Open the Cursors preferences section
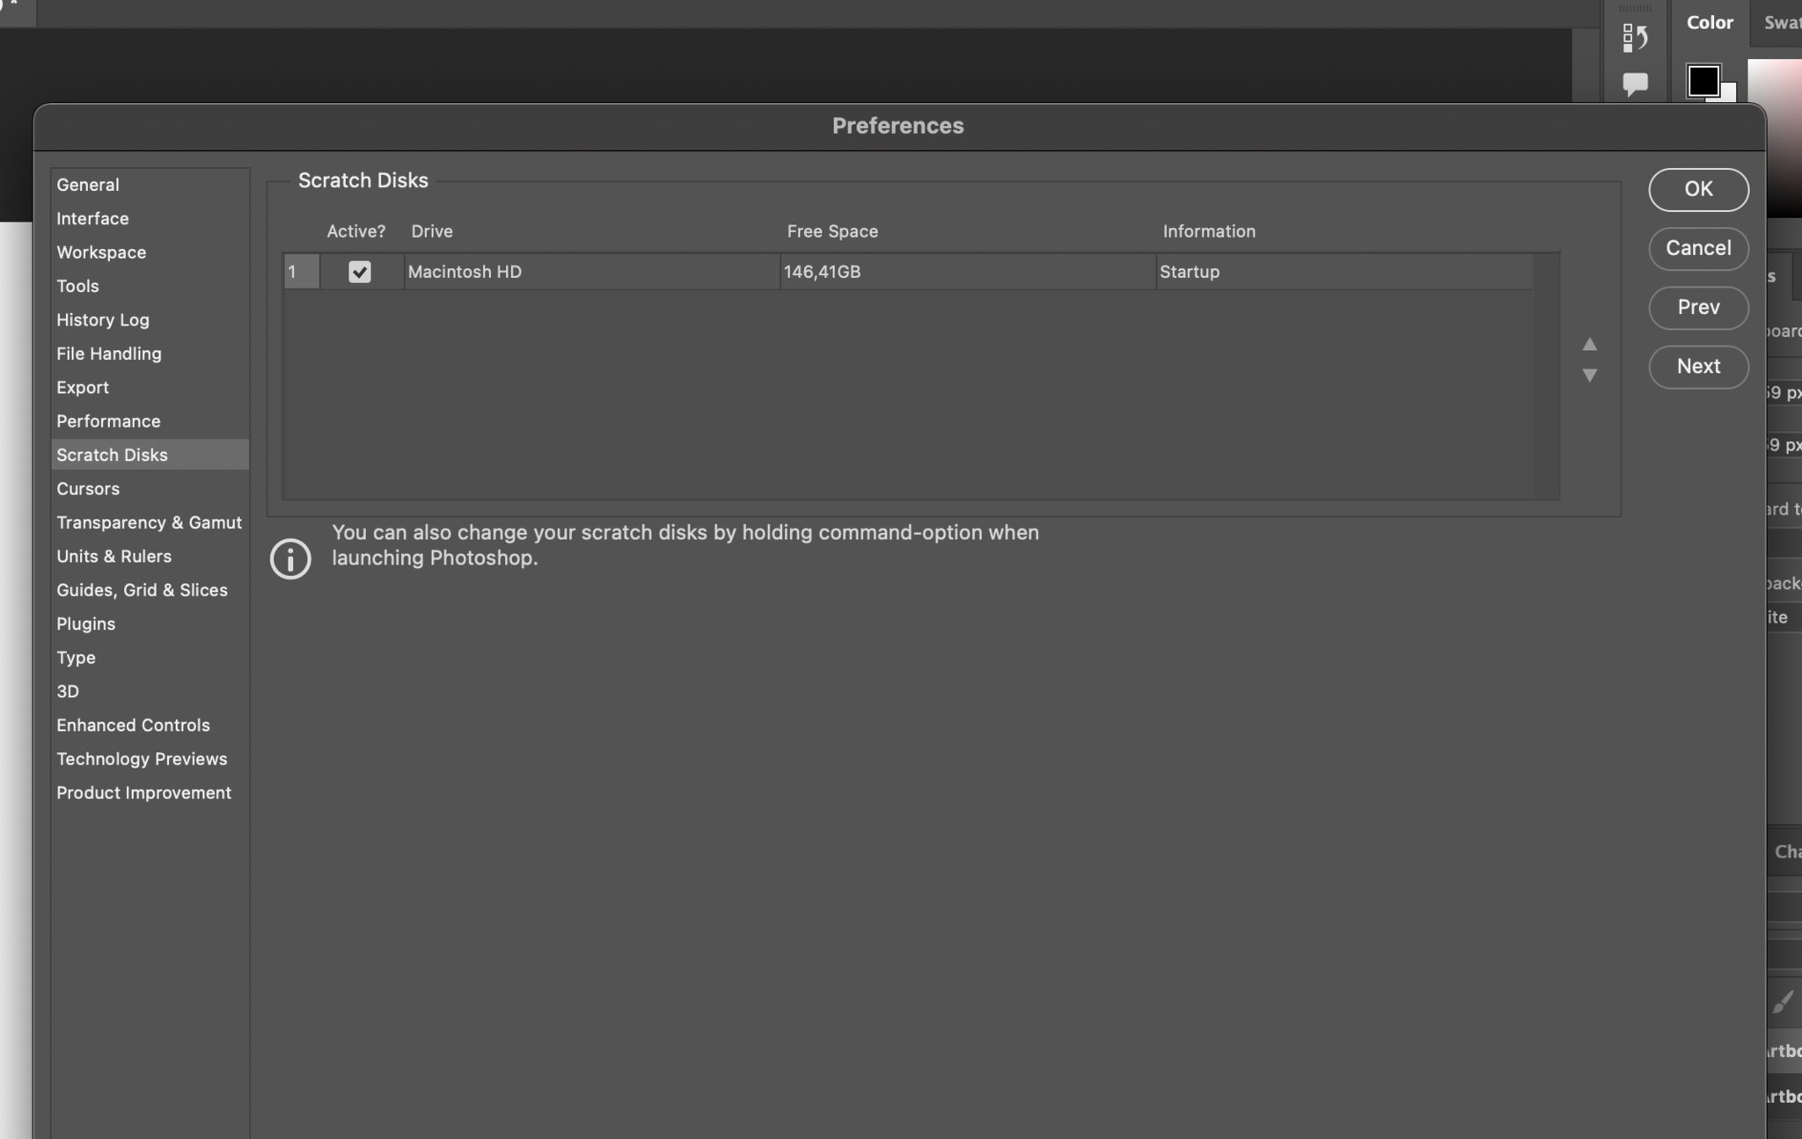The image size is (1802, 1139). (x=87, y=488)
